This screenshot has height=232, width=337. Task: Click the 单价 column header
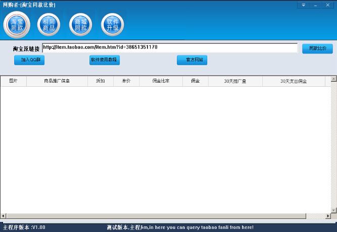126,81
